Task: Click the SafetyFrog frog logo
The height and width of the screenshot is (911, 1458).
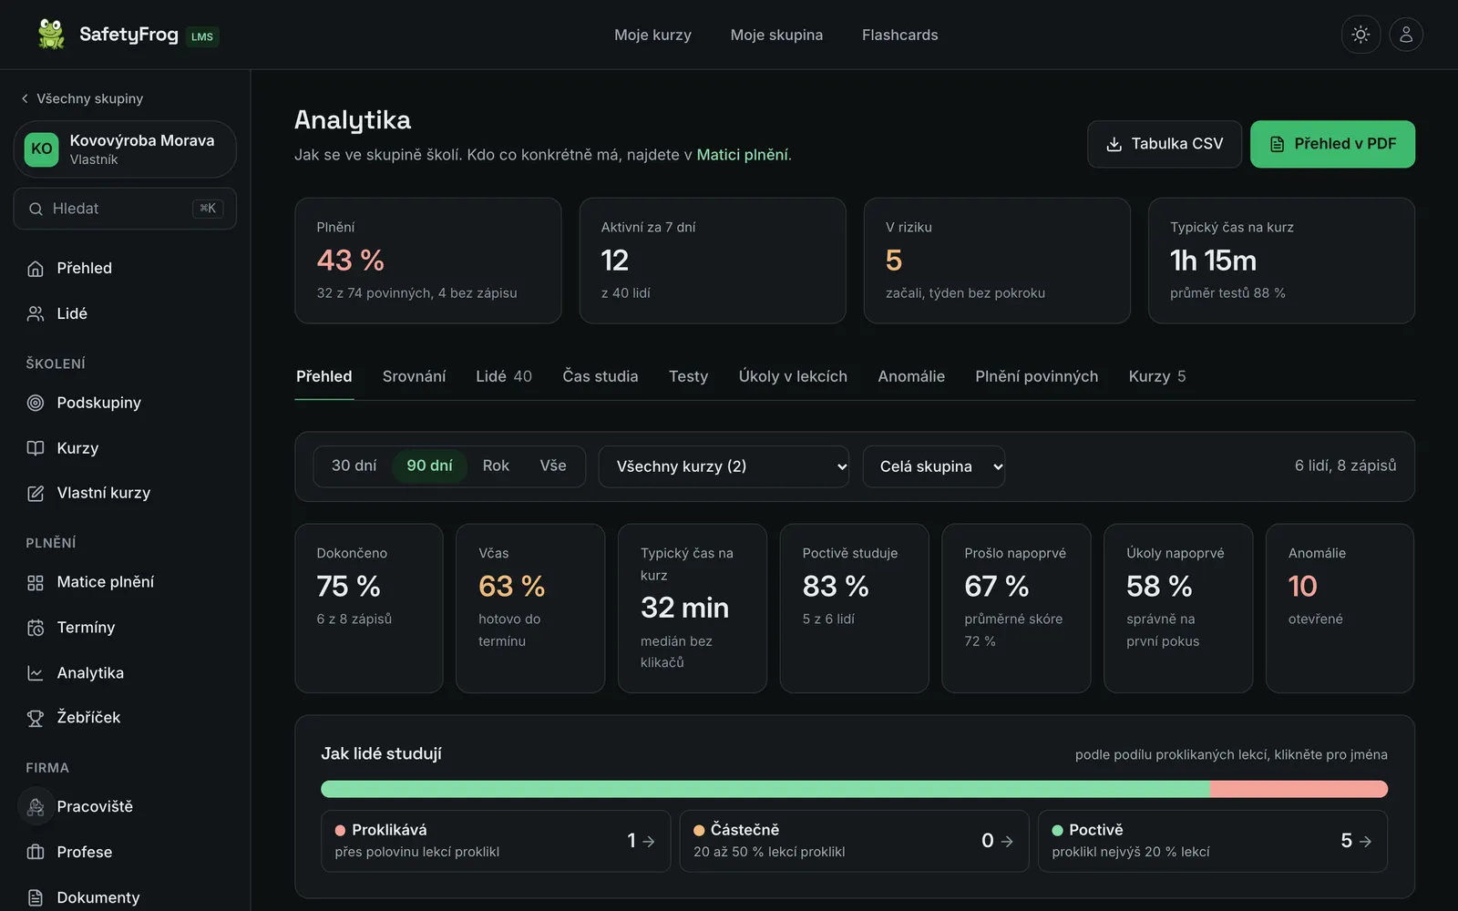Action: (51, 35)
